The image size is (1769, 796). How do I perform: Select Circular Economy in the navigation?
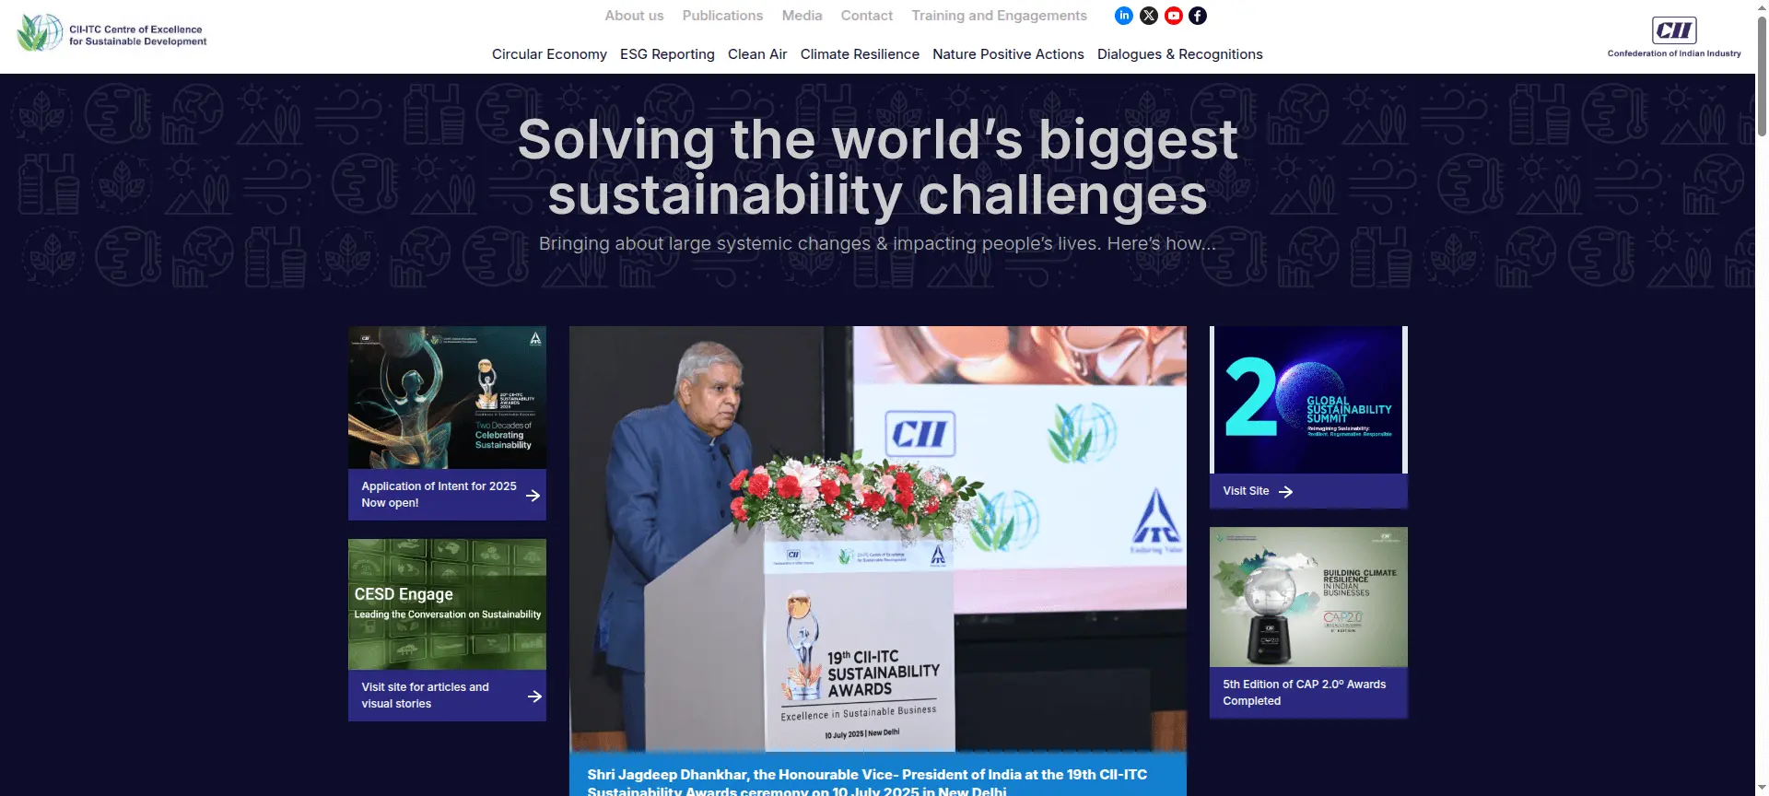tap(549, 54)
